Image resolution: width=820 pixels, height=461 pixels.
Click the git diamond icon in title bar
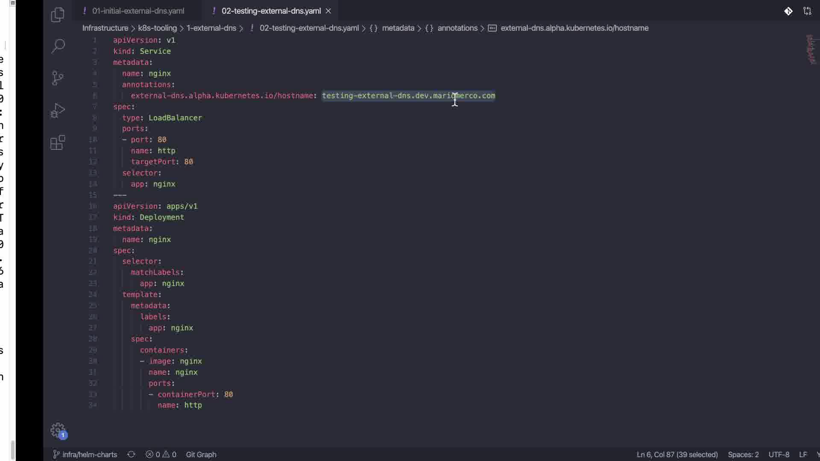coord(788,11)
